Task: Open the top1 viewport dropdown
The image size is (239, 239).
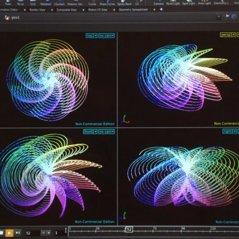Action: [91, 35]
